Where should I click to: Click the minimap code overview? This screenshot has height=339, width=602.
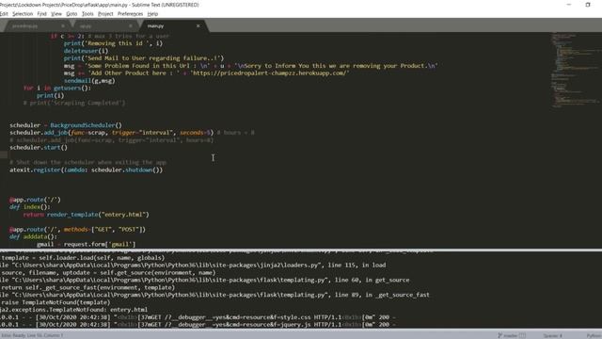(x=575, y=70)
